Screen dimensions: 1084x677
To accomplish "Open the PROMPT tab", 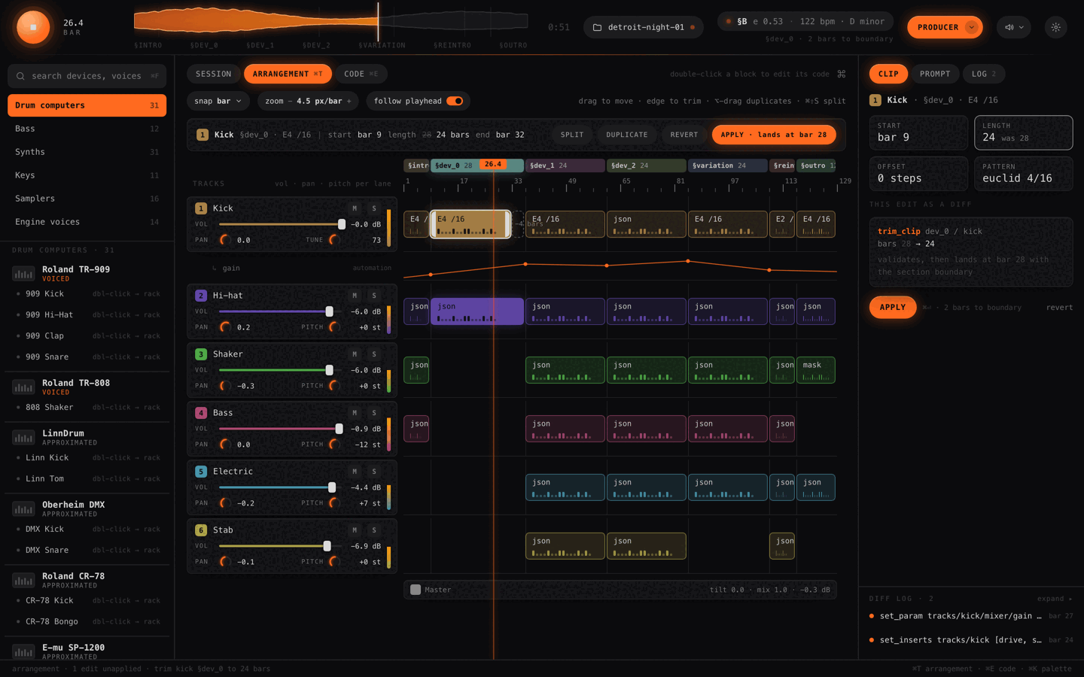I will 935,74.
